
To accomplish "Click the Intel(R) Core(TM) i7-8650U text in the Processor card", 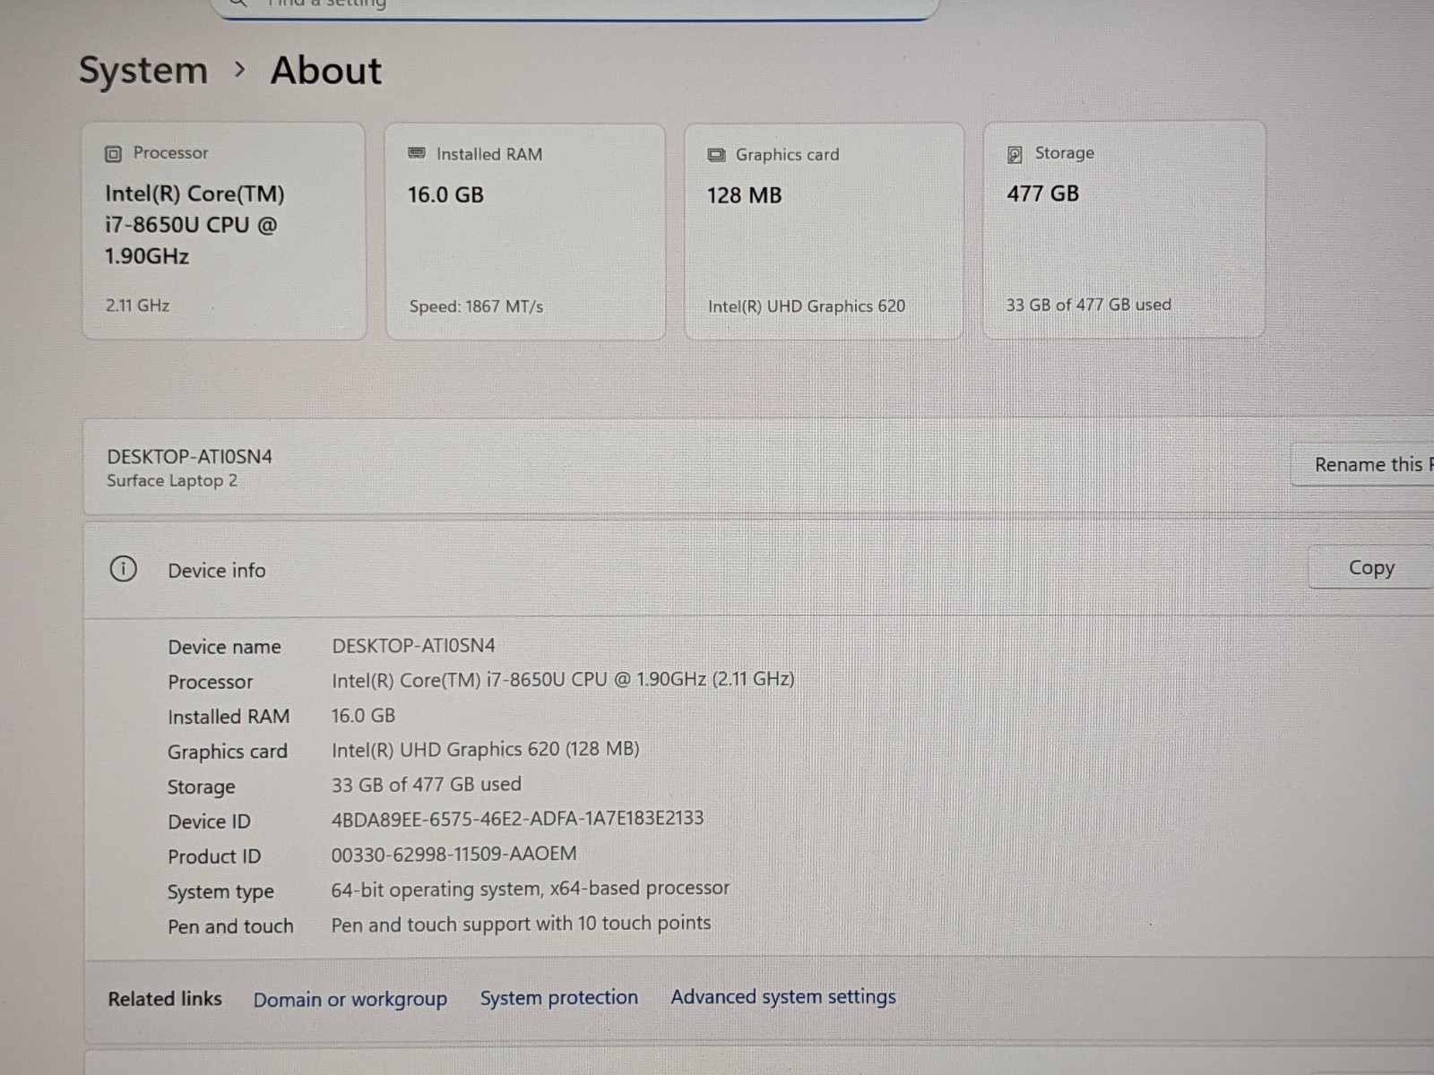I will tap(194, 225).
